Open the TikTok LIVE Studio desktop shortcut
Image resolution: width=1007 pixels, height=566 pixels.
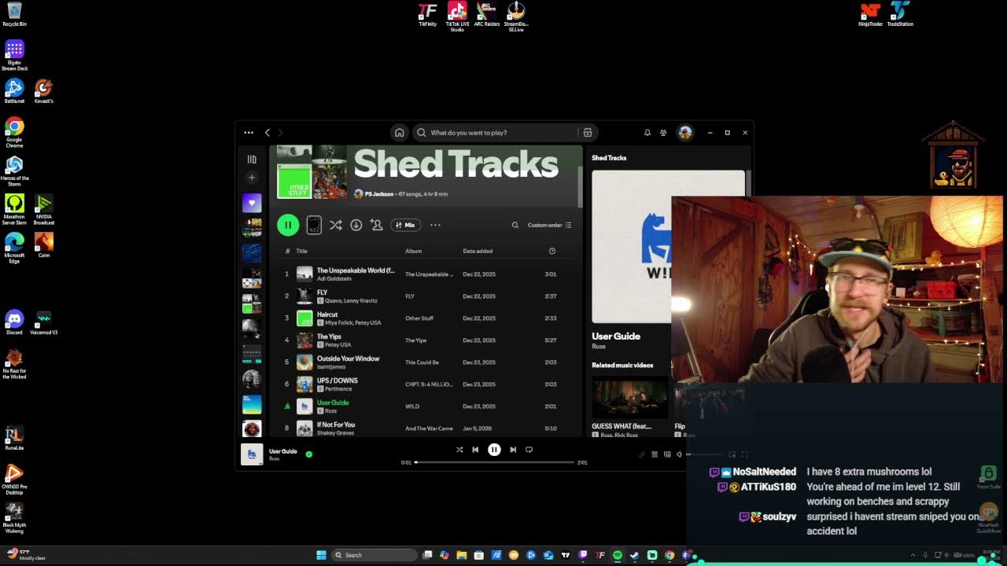[457, 16]
